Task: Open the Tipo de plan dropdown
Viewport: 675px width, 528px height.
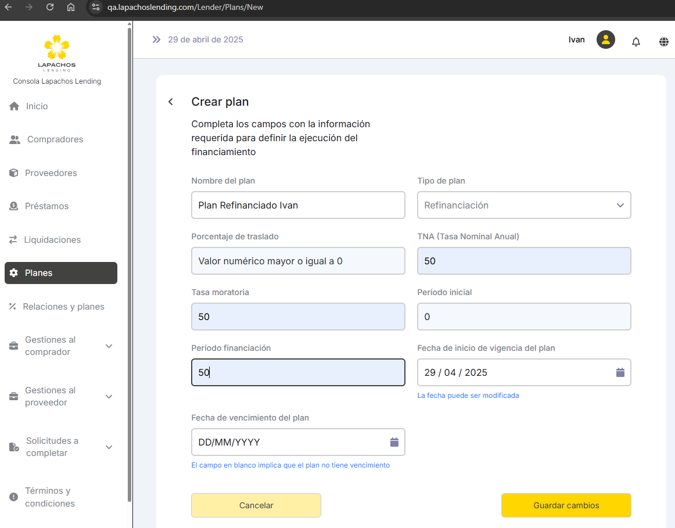Action: pyautogui.click(x=524, y=205)
